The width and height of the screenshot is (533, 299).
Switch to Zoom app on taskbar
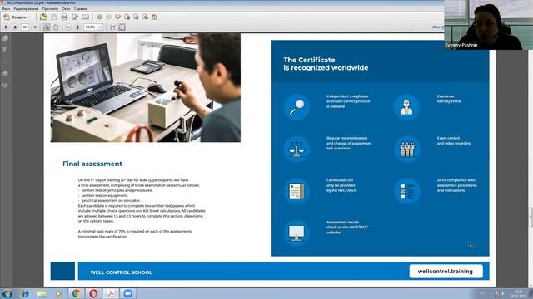tap(128, 293)
